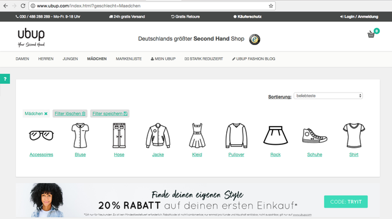Image resolution: width=392 pixels, height=219 pixels.
Task: Click the Shirt t-shirt icon
Action: pos(354,136)
